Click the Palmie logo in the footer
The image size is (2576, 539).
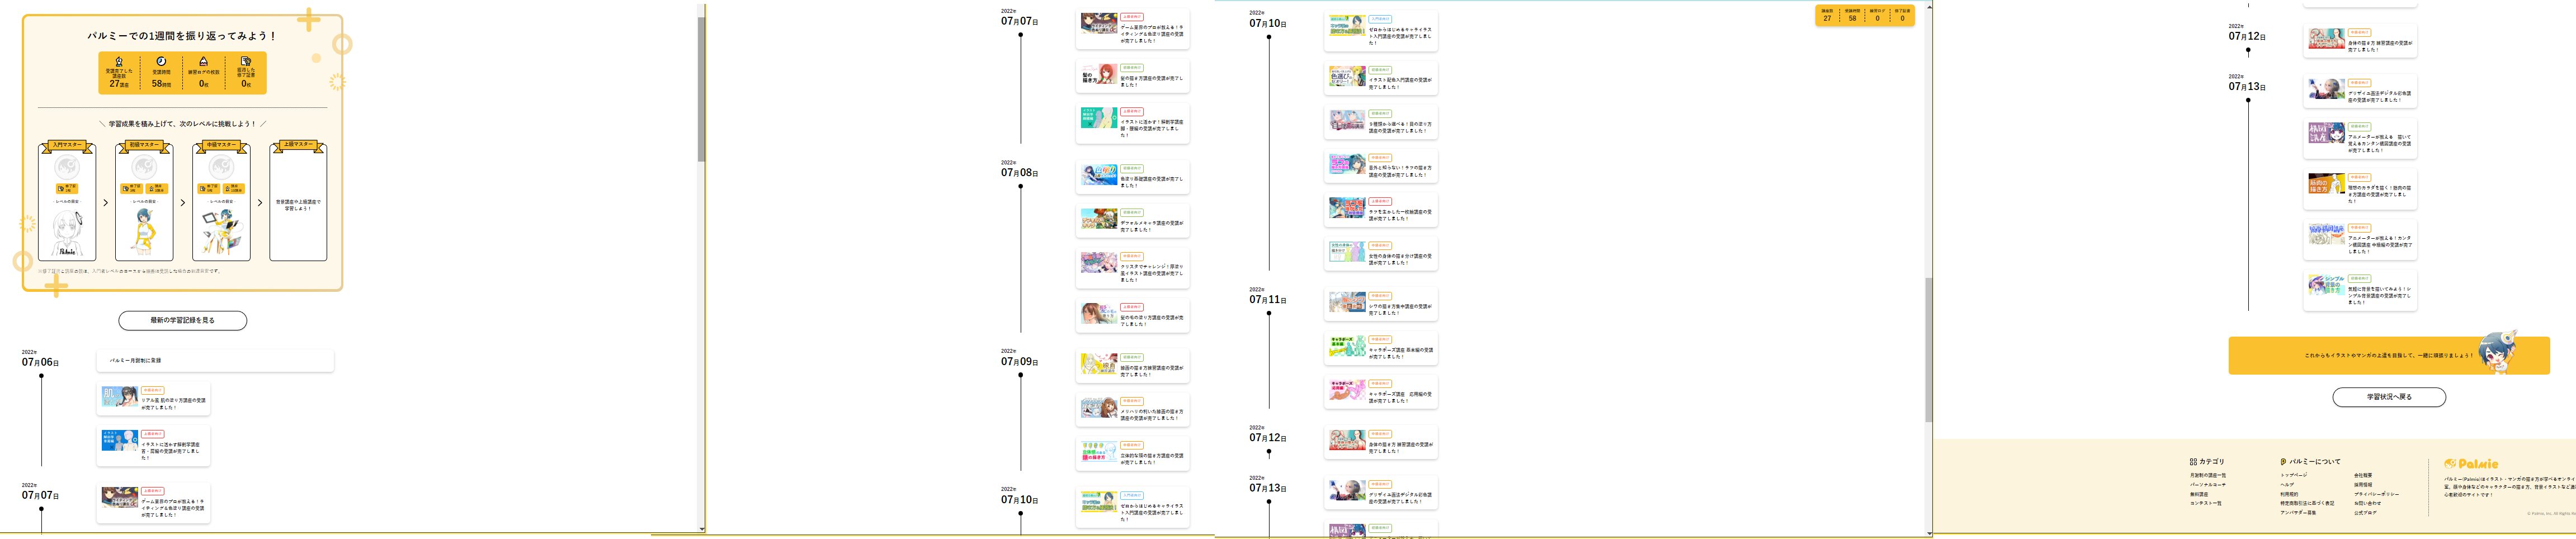[x=2471, y=464]
